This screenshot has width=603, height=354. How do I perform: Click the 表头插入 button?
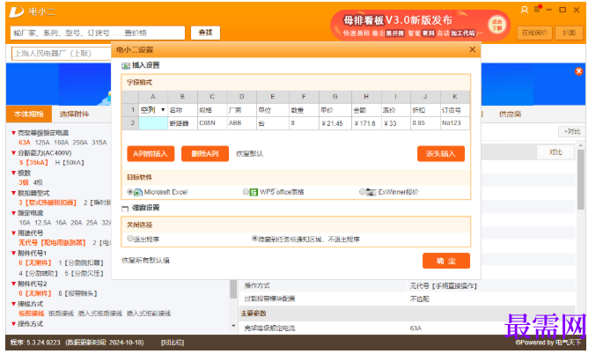pyautogui.click(x=441, y=154)
